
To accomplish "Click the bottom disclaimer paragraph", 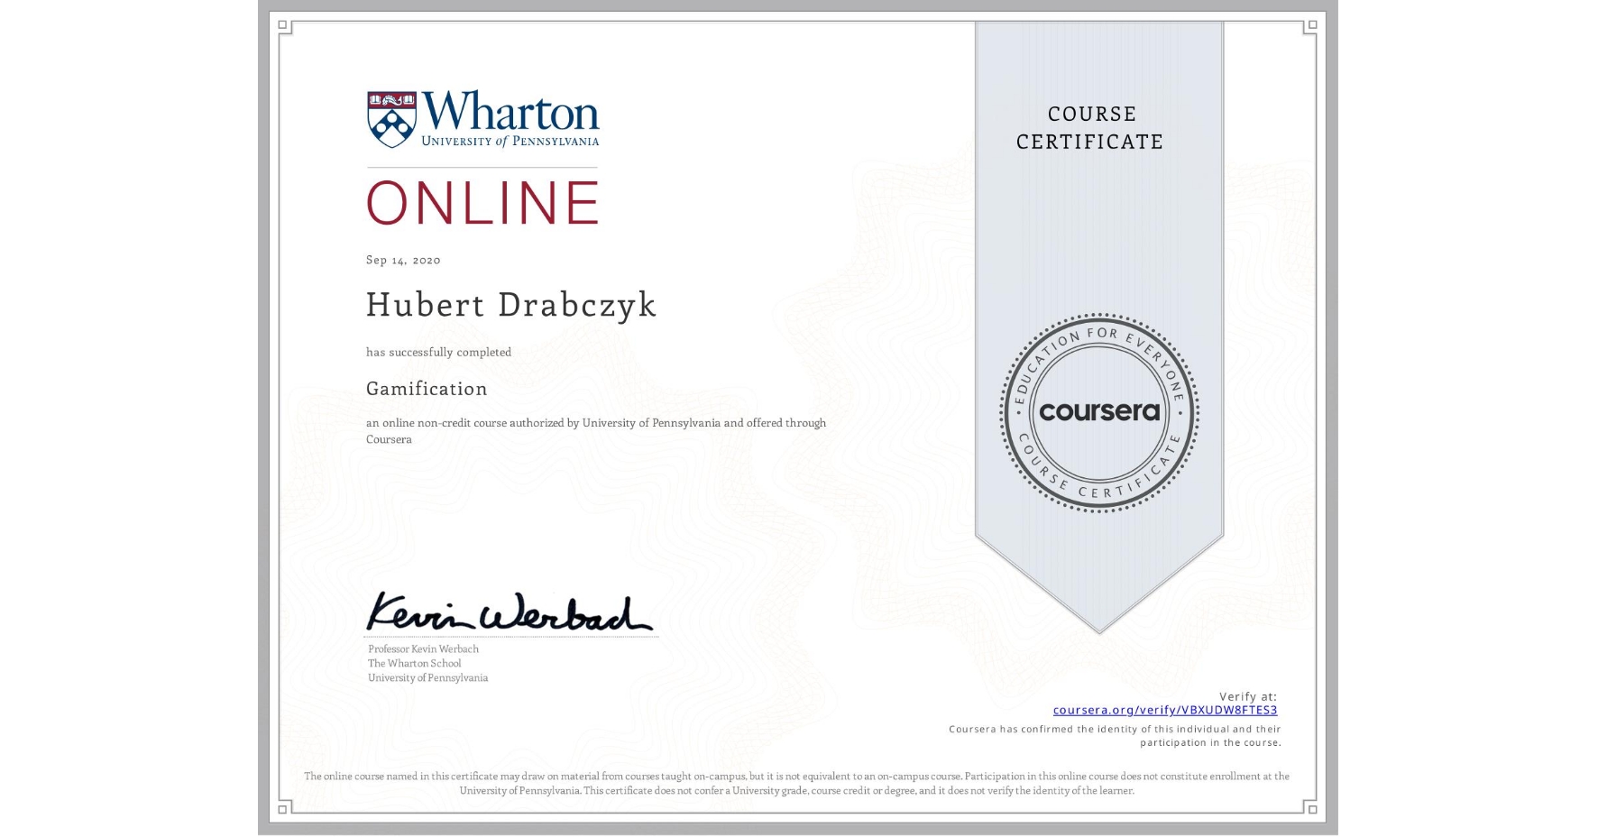I will [797, 783].
